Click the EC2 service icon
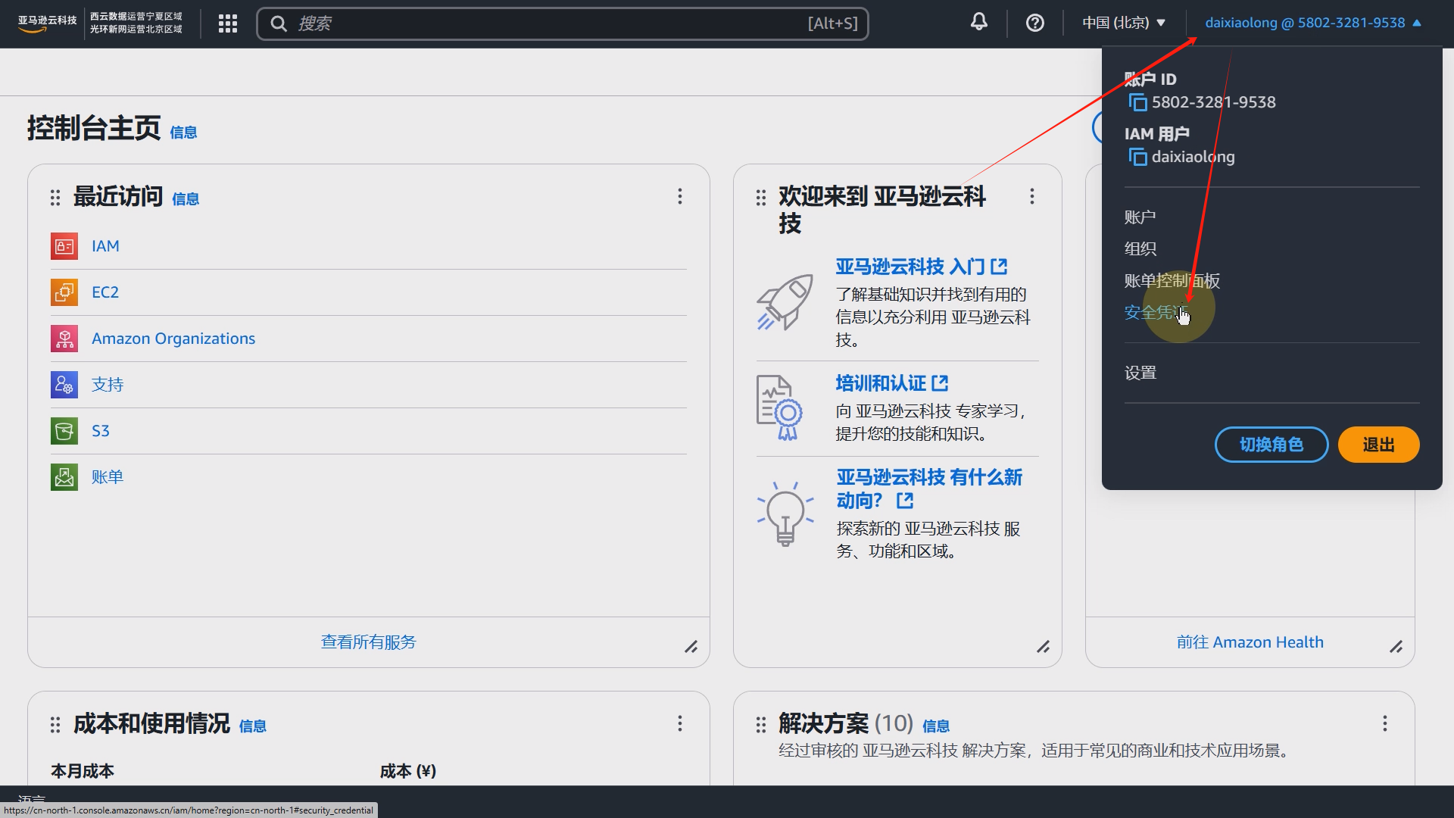 point(64,292)
